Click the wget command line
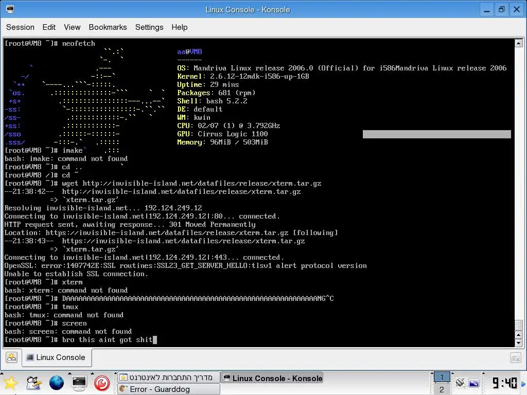Screen dimensions: 527x395 [x=163, y=184]
